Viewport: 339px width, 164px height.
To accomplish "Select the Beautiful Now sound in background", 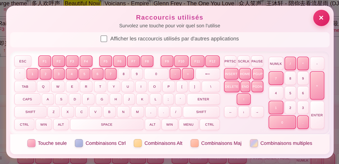I will click(x=82, y=3).
